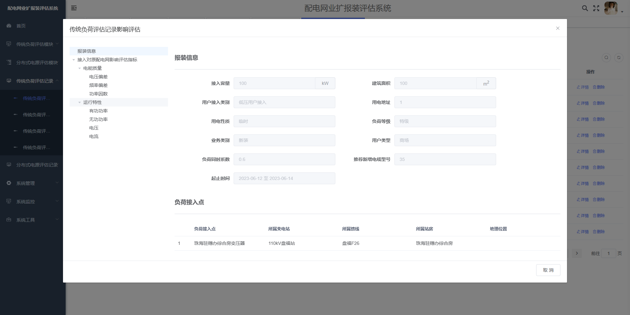630x315 pixels.
Task: Open the 用电性质 dropdown
Action: pos(284,121)
